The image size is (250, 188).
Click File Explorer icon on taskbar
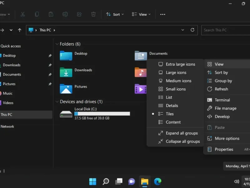(145, 181)
